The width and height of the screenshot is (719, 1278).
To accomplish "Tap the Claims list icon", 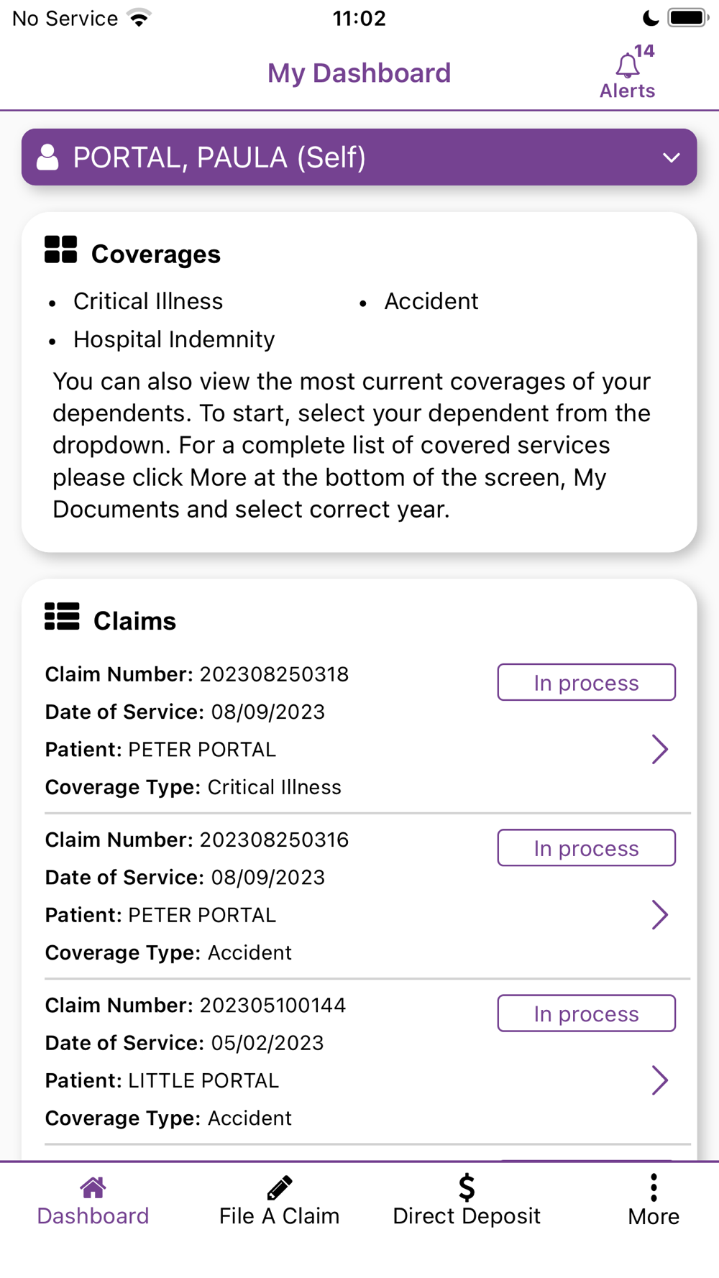I will (x=62, y=617).
